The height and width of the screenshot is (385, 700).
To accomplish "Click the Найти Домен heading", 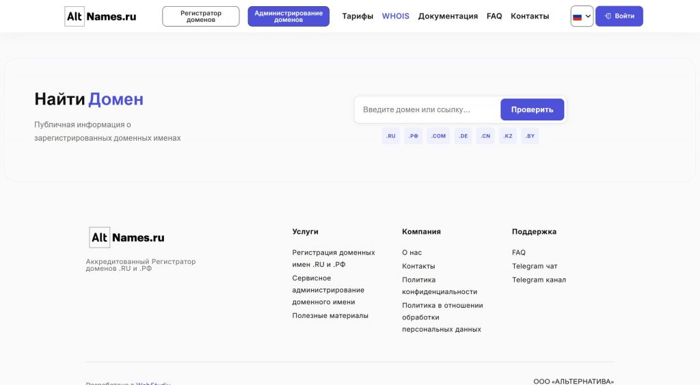I will pos(89,99).
